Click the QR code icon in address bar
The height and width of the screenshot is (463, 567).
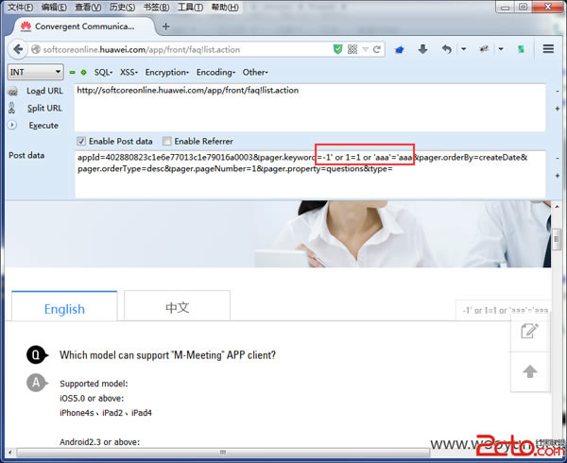(x=353, y=49)
